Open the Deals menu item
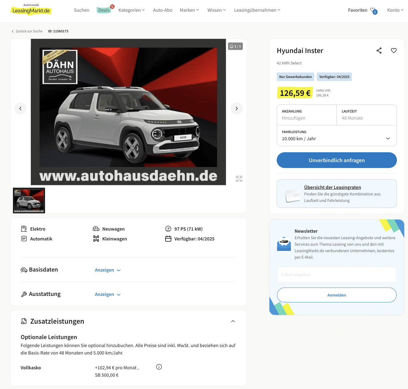This screenshot has width=408, height=389. pos(104,10)
